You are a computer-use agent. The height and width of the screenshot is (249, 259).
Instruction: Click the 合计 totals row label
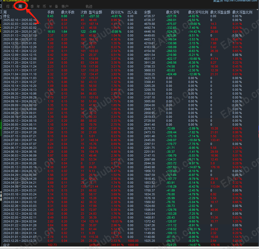click(x=7, y=245)
